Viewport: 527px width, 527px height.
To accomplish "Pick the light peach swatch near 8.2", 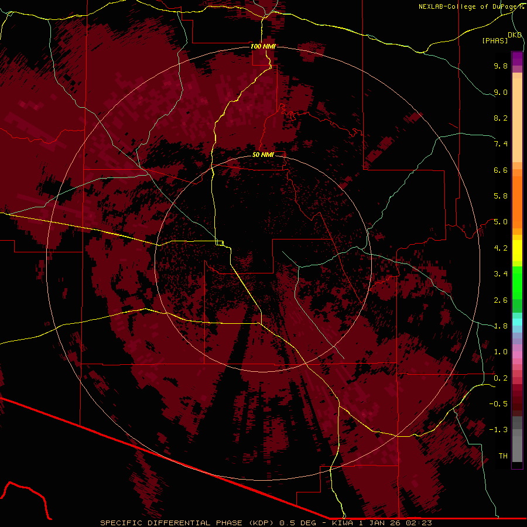I will point(517,120).
